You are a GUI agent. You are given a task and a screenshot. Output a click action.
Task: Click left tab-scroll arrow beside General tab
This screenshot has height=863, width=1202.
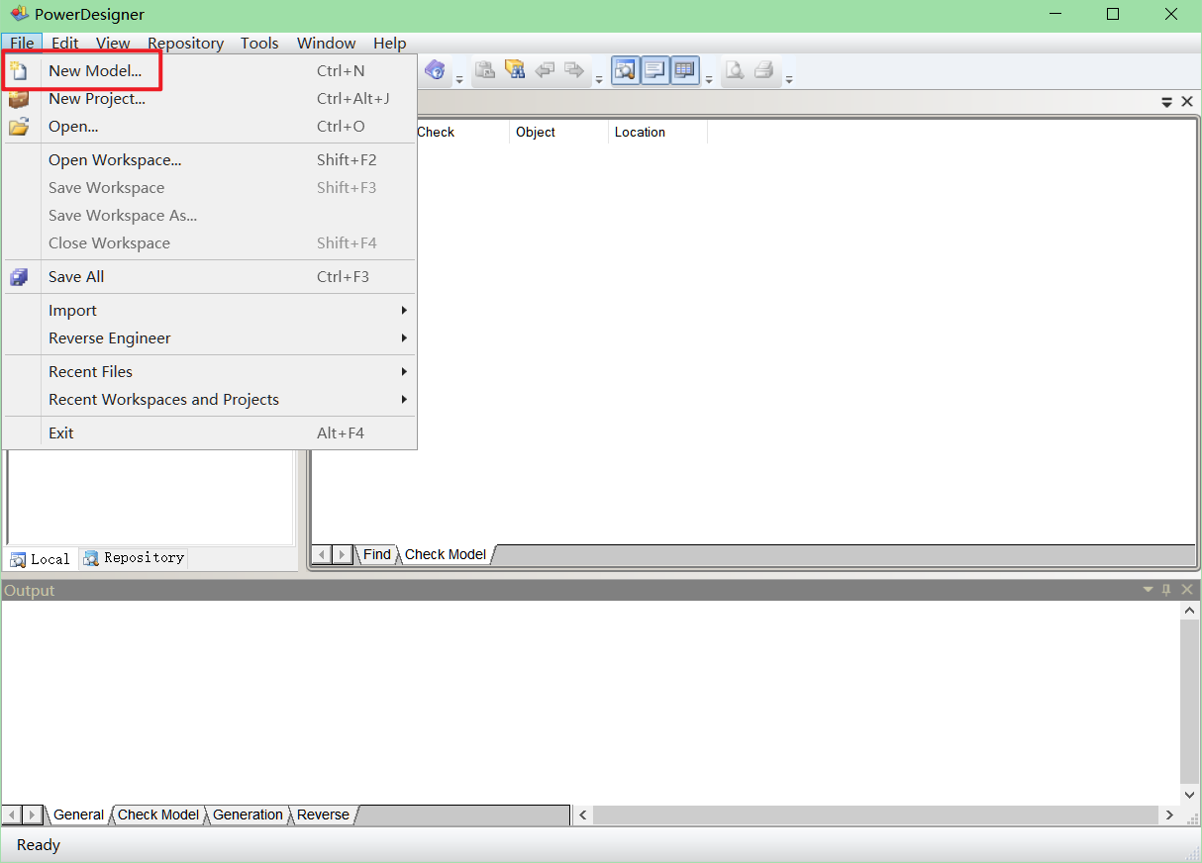pos(13,815)
